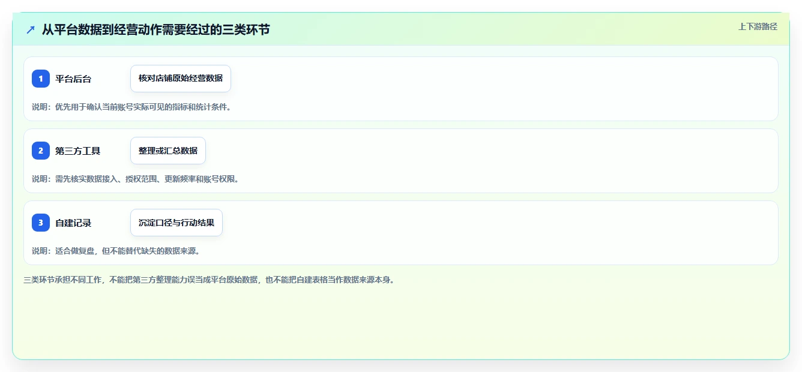
Task: Click the step 3 number badge
Action: pos(41,223)
